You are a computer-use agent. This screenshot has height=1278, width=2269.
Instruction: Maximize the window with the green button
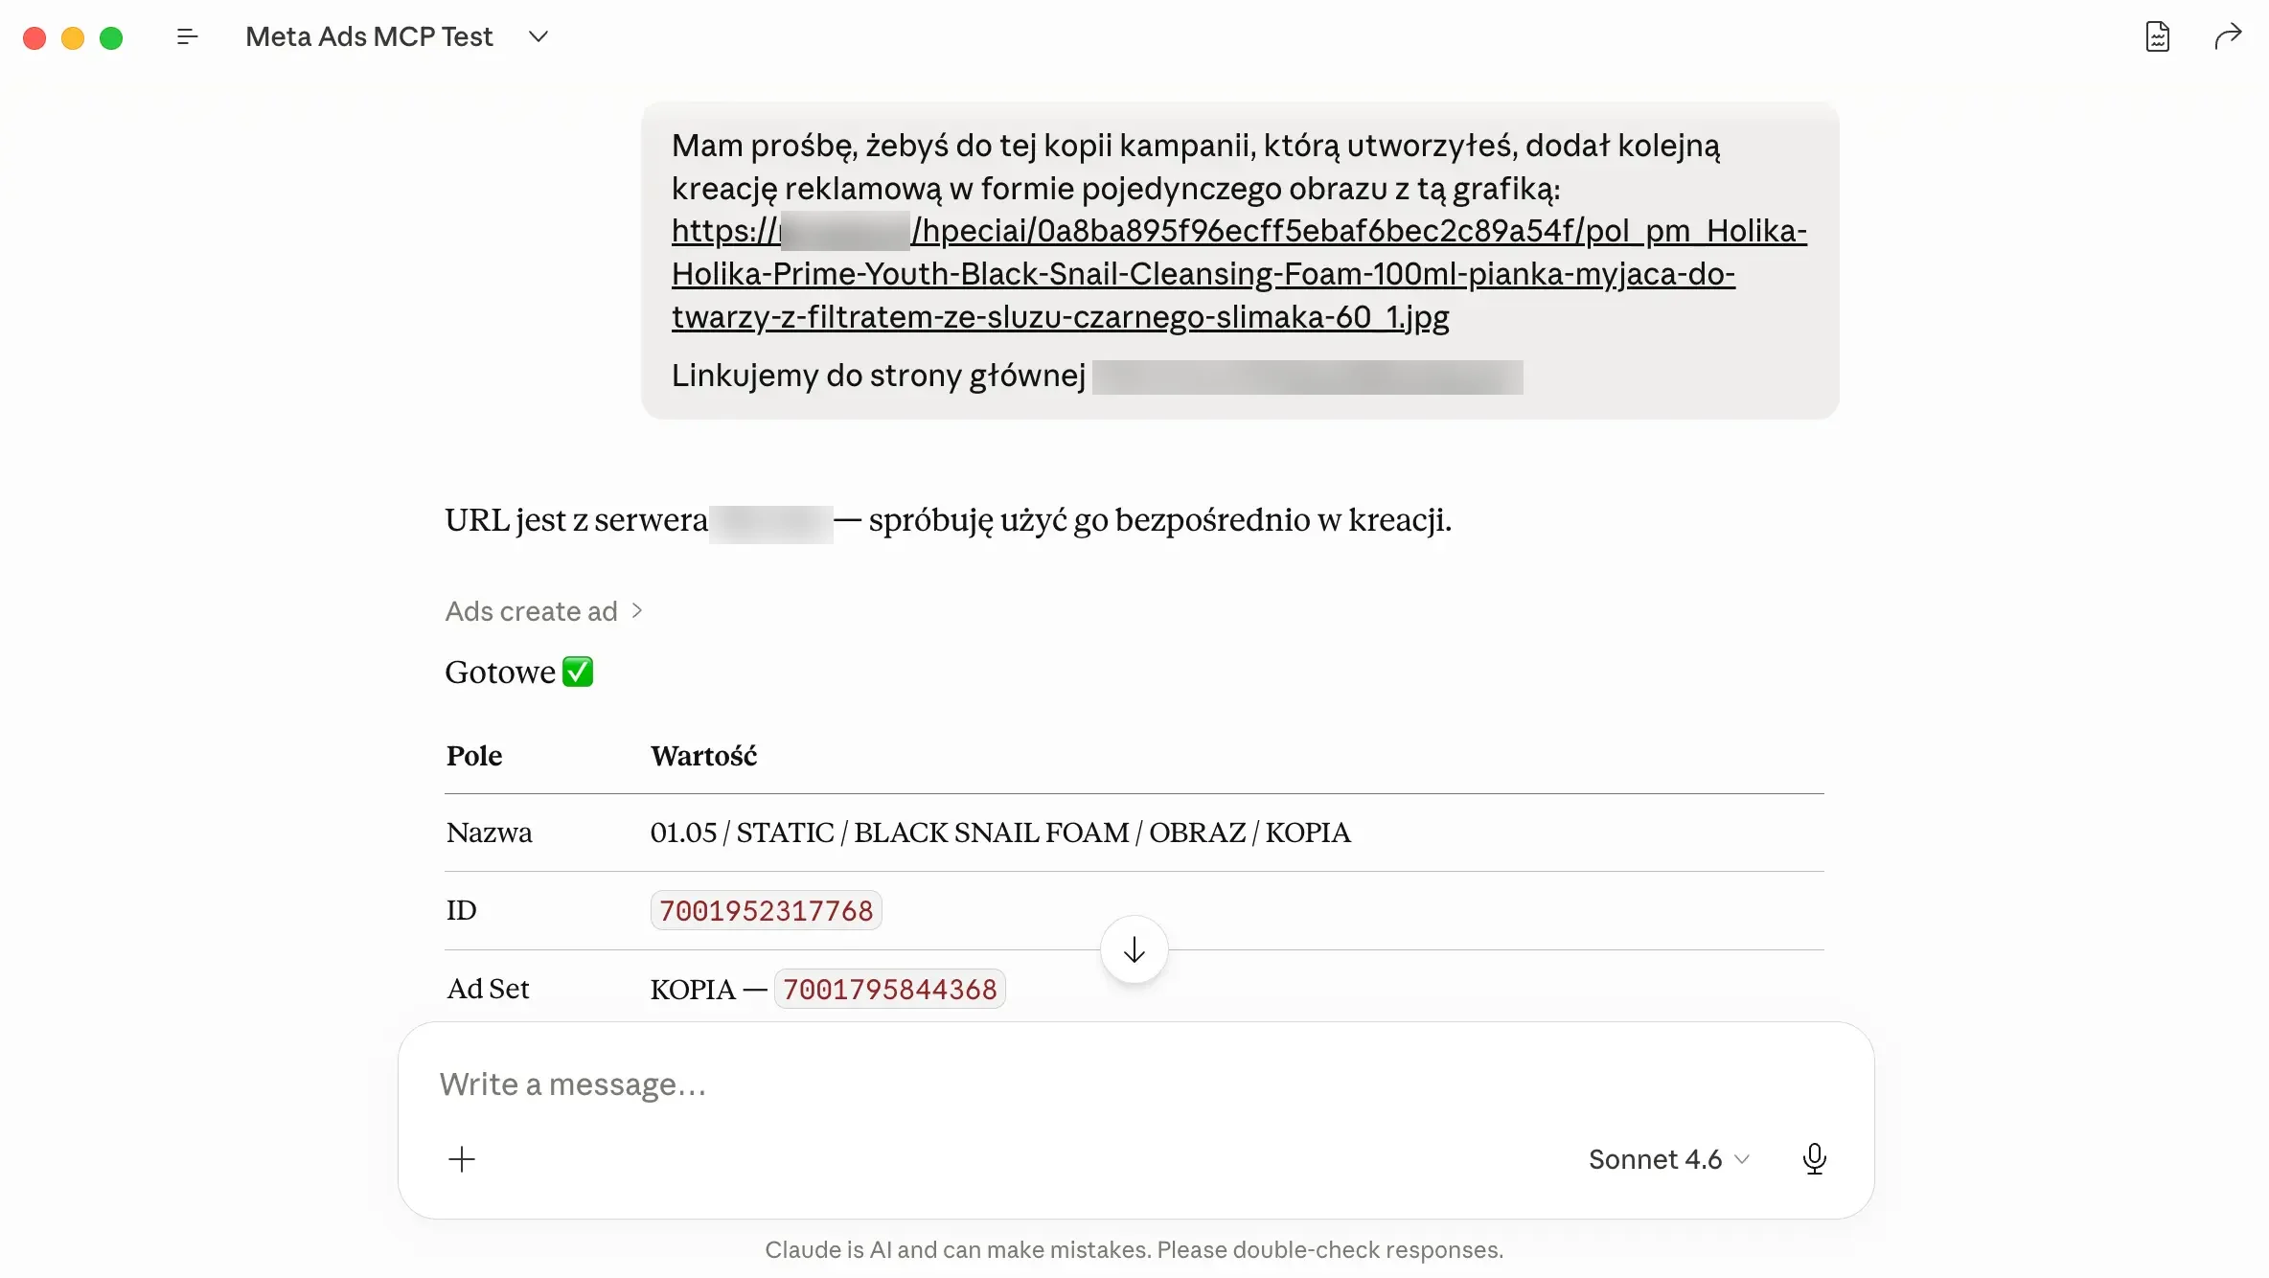(111, 37)
